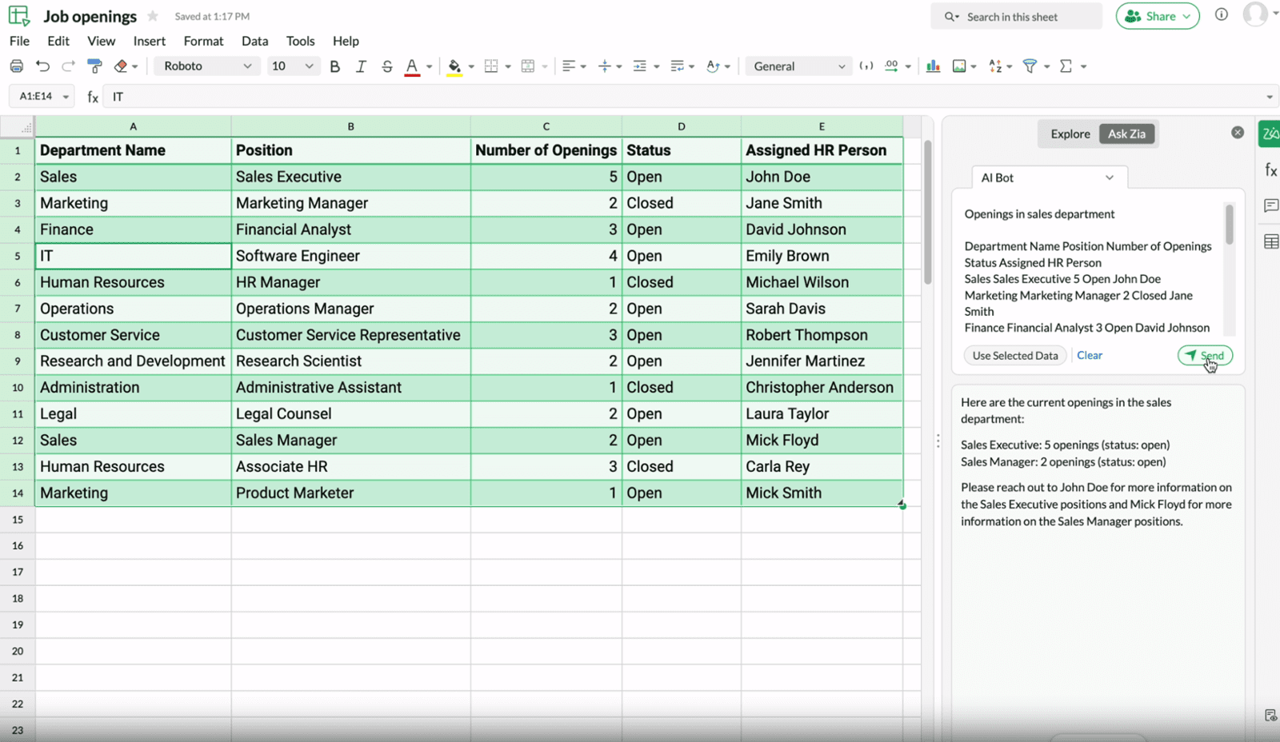The width and height of the screenshot is (1280, 742).
Task: Clear the Zia conversation with the Clear link
Action: coord(1089,355)
